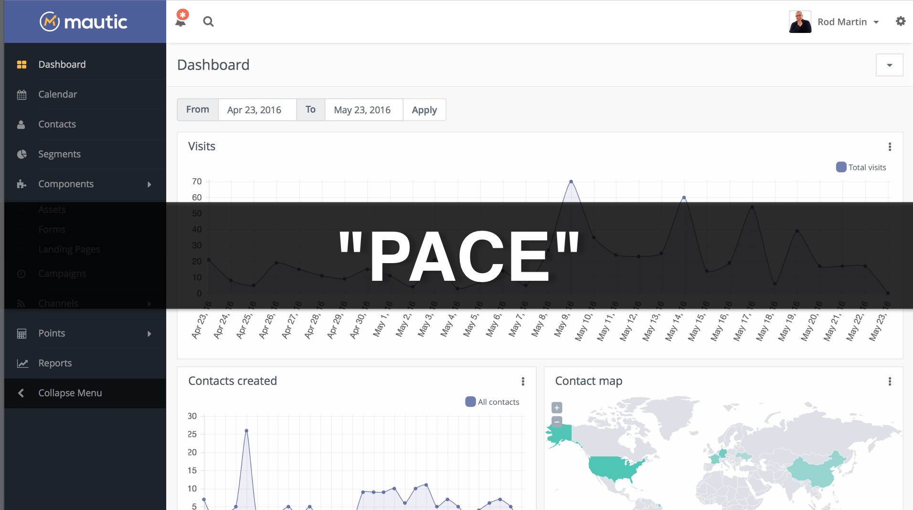Screen dimensions: 913x510
Task: Click the Apply button for the date range
Action: coord(424,110)
